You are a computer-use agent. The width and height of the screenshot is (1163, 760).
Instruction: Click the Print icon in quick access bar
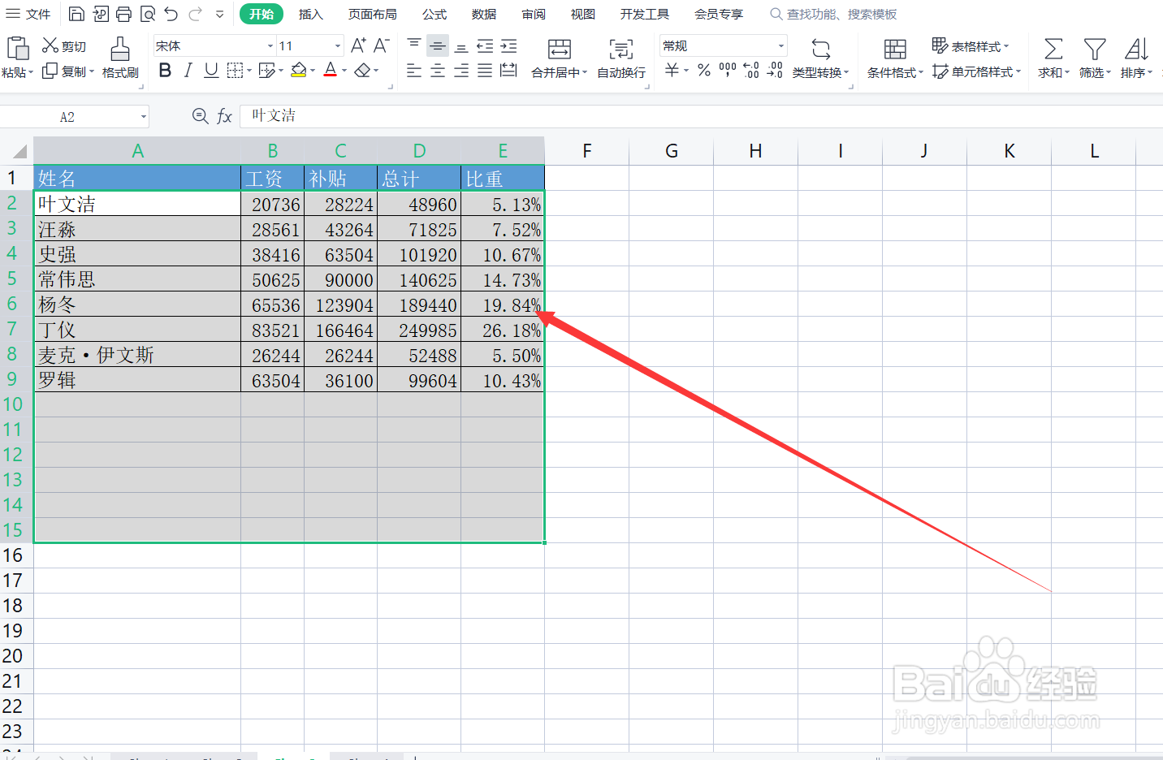[x=123, y=14]
